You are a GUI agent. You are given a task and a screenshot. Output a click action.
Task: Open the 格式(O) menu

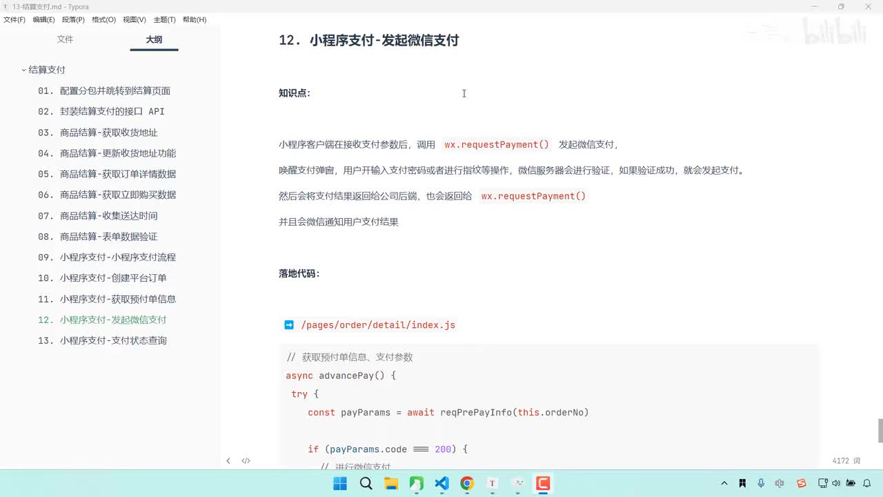103,20
